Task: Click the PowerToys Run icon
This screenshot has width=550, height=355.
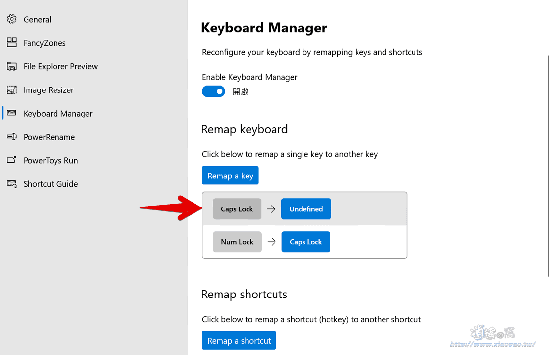Action: tap(12, 160)
